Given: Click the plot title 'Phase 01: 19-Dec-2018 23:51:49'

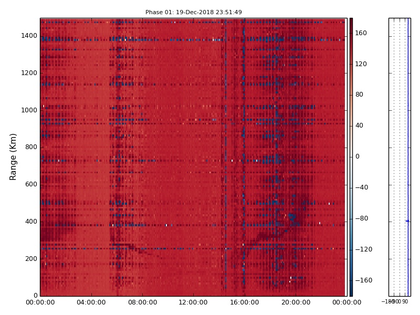Looking at the screenshot, I should pyautogui.click(x=193, y=12).
